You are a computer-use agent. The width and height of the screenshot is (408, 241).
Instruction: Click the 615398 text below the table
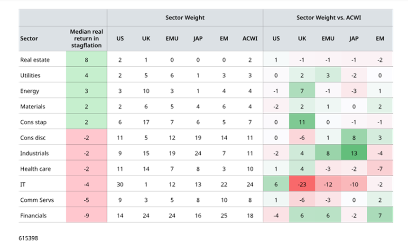point(28,237)
